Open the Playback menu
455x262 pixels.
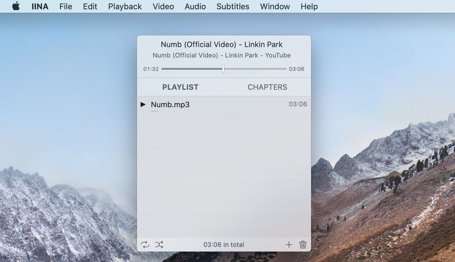[x=125, y=6]
